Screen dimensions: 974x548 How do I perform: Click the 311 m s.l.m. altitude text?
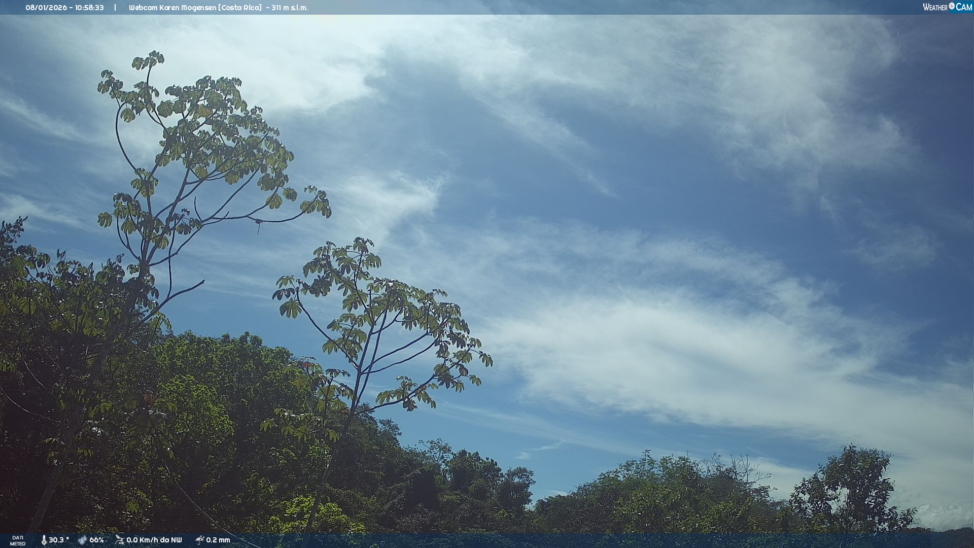click(289, 8)
